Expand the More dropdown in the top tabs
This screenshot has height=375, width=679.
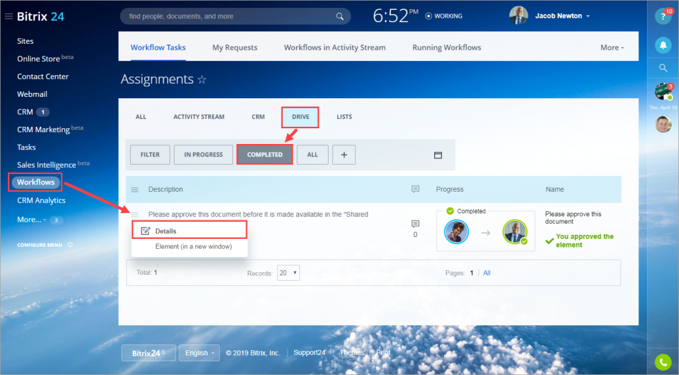pos(612,48)
